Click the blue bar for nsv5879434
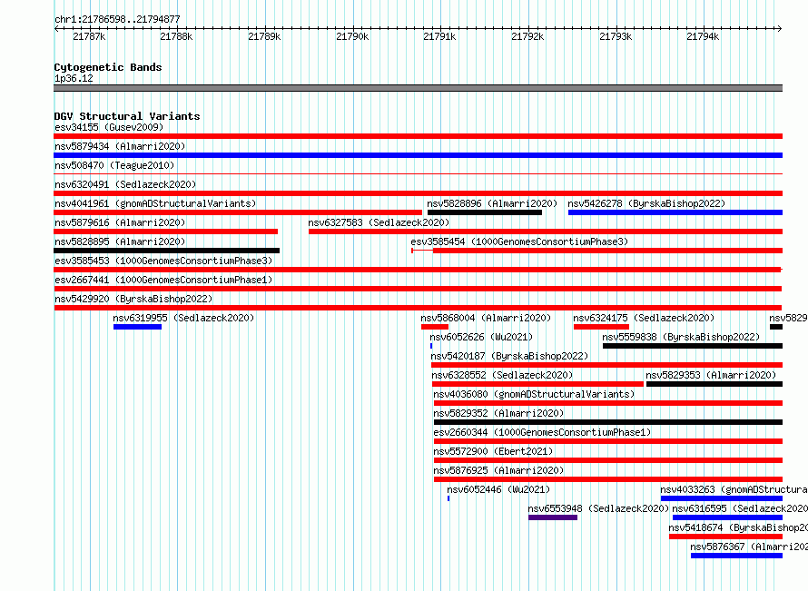 (418, 155)
